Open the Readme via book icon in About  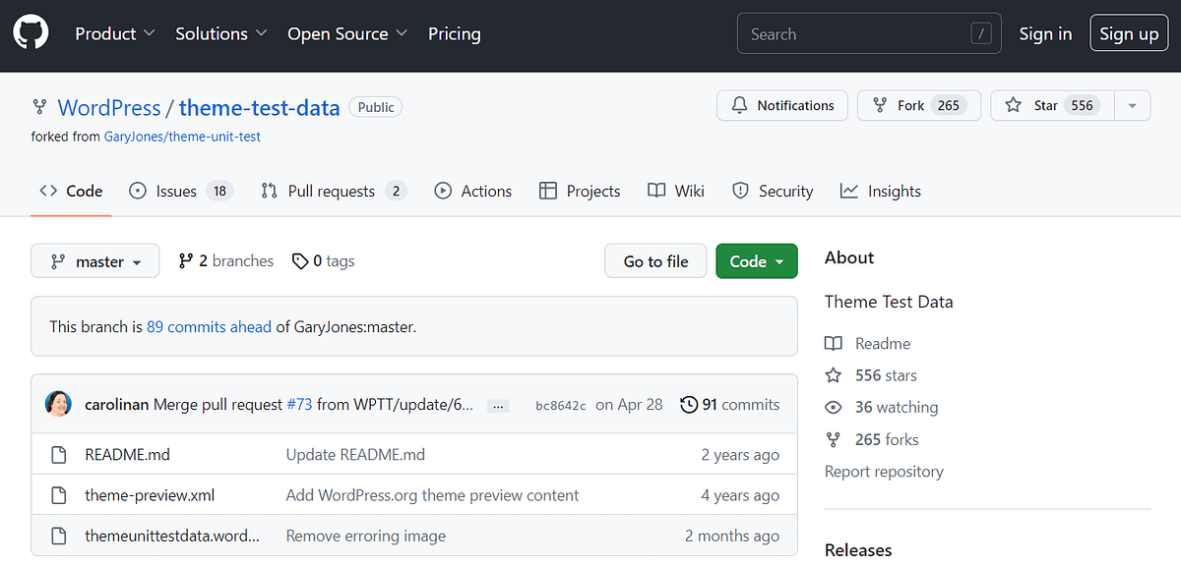coord(837,343)
